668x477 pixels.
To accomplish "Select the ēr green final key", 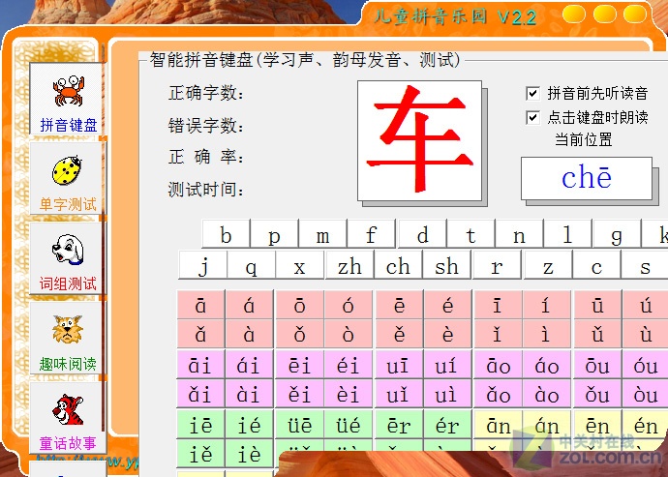I will 399,424.
